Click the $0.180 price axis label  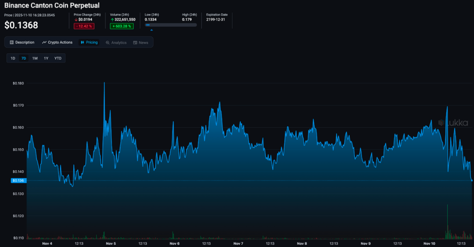pyautogui.click(x=18, y=83)
